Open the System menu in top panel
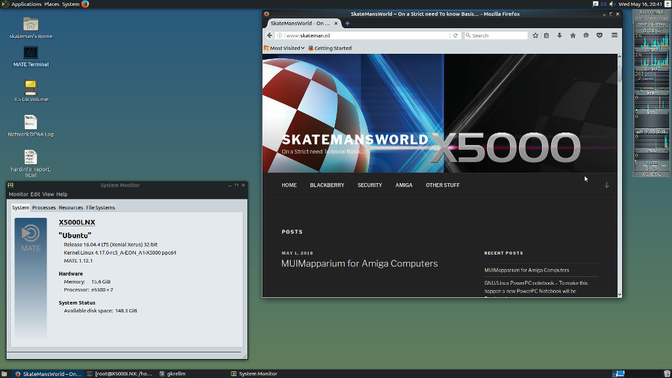This screenshot has height=378, width=672. click(x=71, y=4)
